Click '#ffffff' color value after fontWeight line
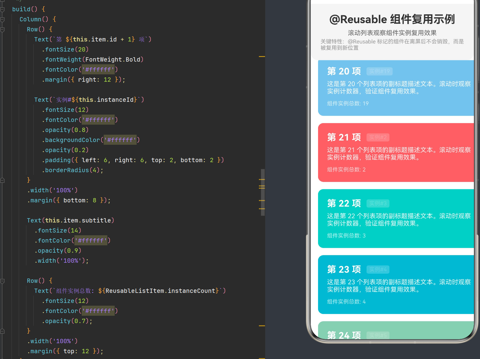This screenshot has width=480, height=359. click(x=98, y=70)
